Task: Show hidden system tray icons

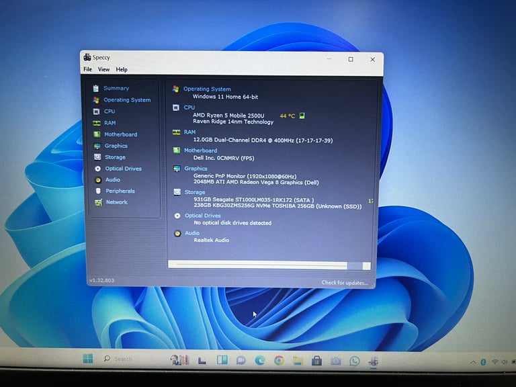Action: 473,362
